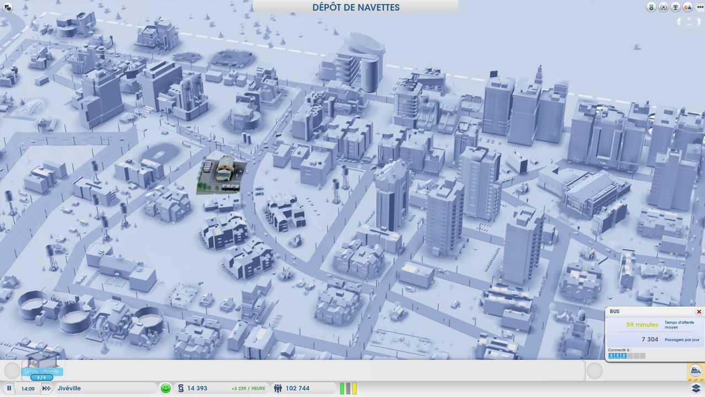Close the BUS info panel

(699, 312)
